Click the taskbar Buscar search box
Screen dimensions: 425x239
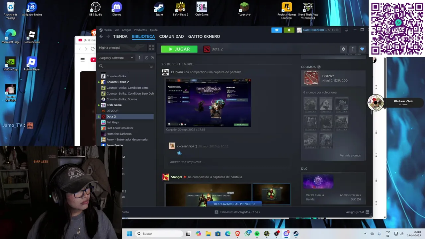(159, 234)
